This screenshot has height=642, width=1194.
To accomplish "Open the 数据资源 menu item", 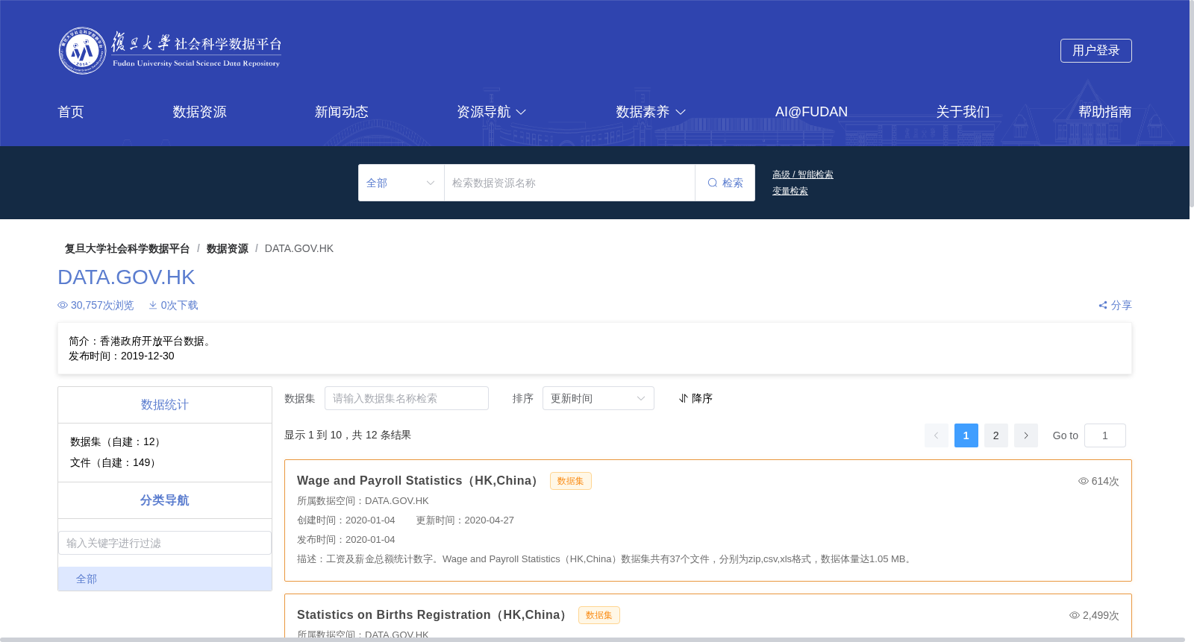I will point(199,112).
